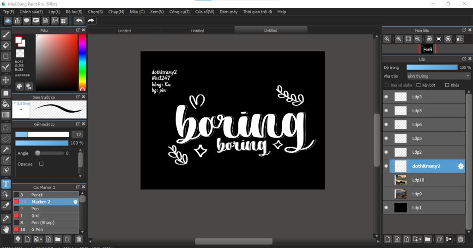Select the rectangular Select tool

coord(6,128)
